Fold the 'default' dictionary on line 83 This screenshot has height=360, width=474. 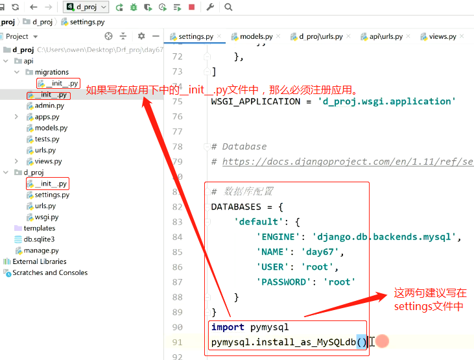click(x=207, y=222)
